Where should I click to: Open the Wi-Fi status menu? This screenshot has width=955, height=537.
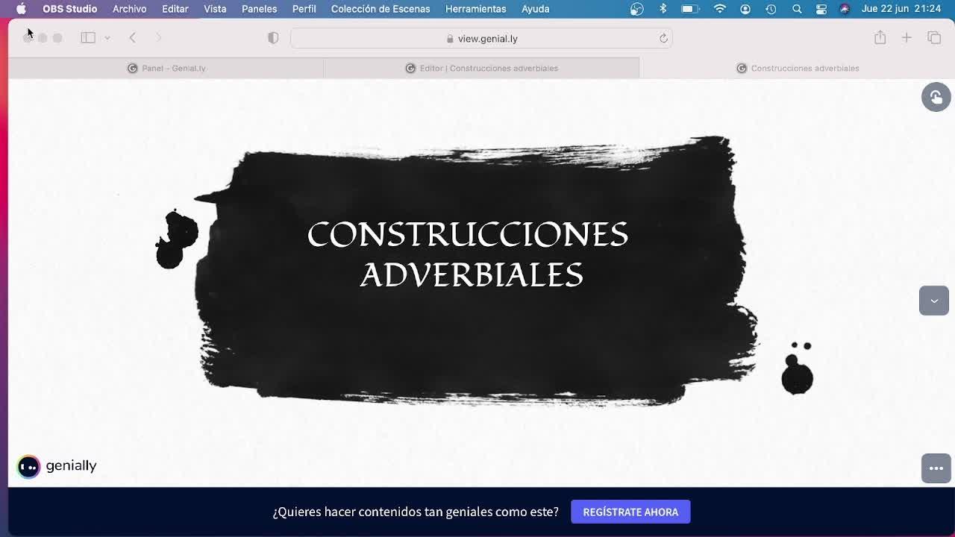[719, 9]
